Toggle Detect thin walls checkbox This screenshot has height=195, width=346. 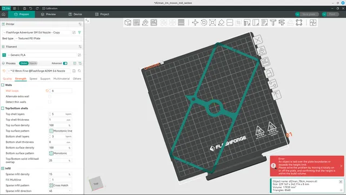[50, 102]
